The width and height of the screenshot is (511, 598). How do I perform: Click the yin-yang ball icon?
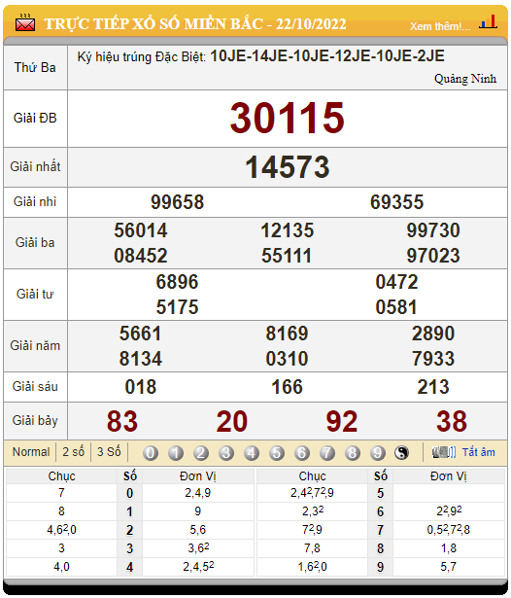pyautogui.click(x=401, y=453)
